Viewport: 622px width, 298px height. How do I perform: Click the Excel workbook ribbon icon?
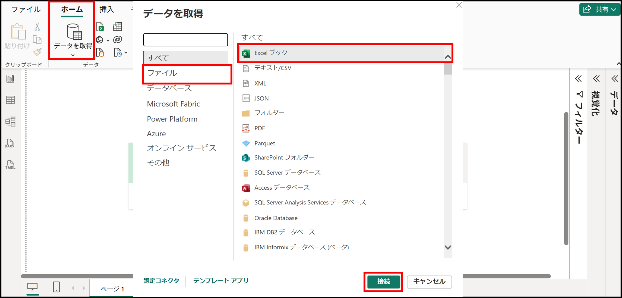(100, 27)
